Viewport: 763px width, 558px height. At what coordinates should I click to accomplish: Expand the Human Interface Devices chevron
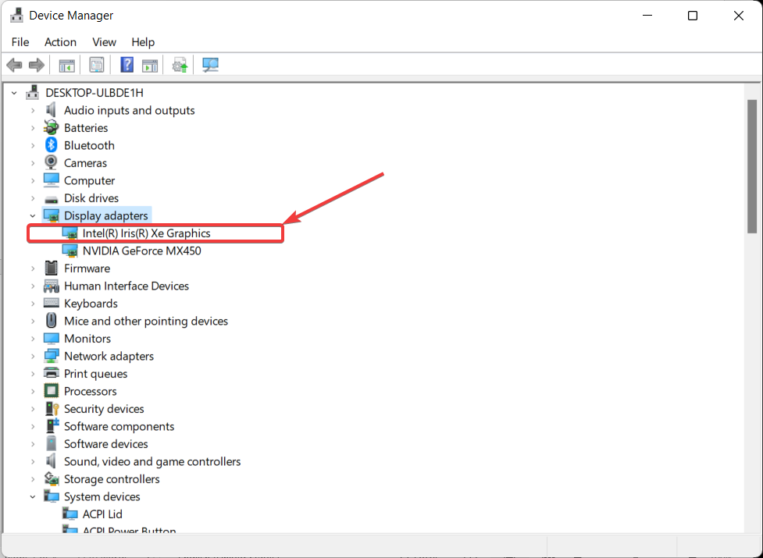pos(33,286)
